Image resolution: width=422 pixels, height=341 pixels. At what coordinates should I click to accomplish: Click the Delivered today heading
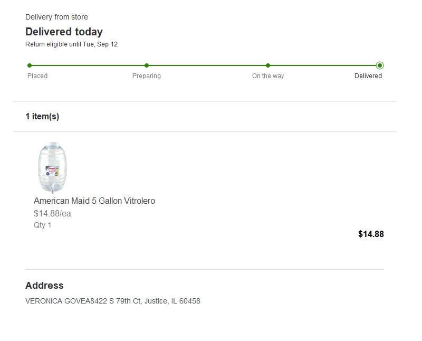[64, 32]
